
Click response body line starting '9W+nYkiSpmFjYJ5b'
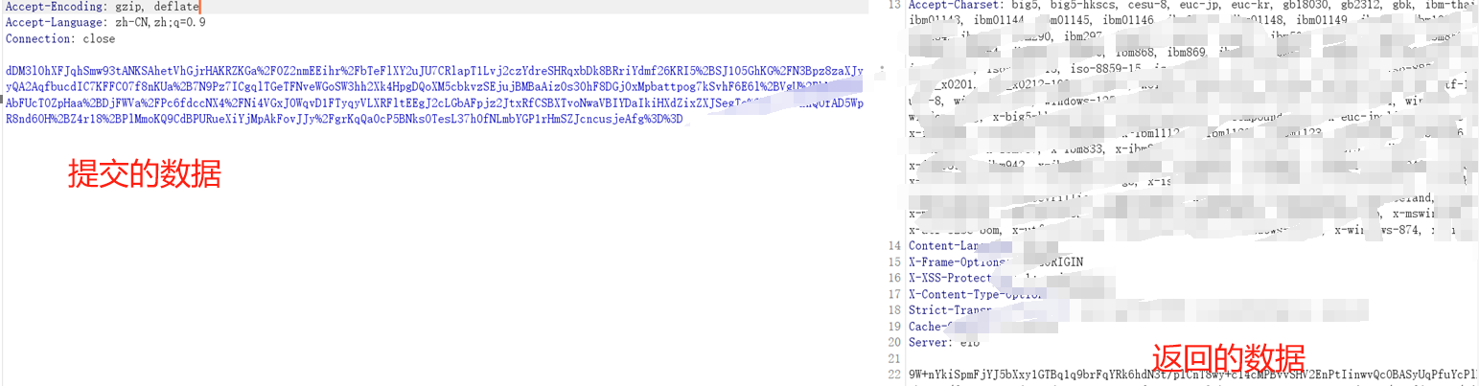(x=1191, y=375)
